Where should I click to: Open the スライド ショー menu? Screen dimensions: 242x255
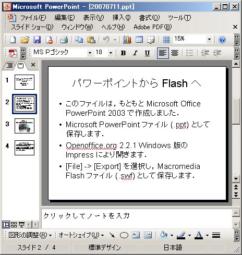point(32,27)
